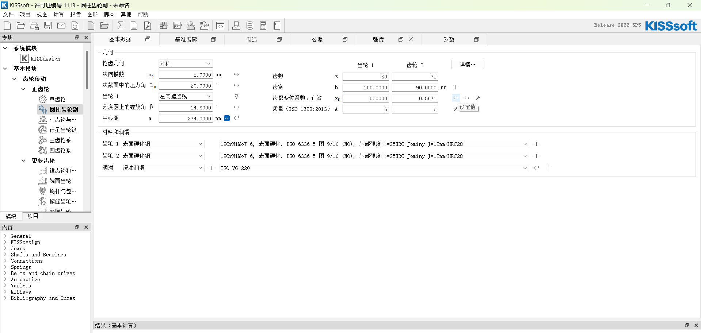Switch to the 强度 tab

point(378,39)
